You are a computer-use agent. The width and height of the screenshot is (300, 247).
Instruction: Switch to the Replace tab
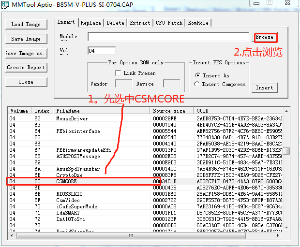90,23
